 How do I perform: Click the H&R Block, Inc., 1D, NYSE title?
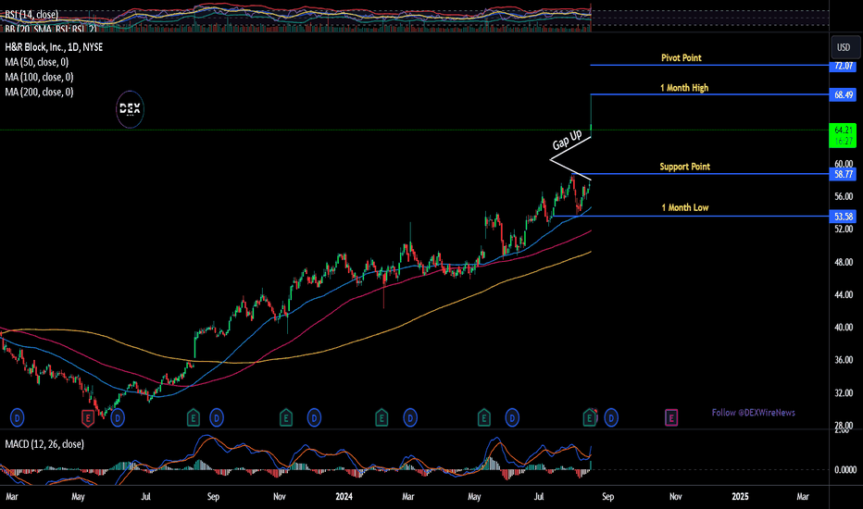click(x=54, y=47)
